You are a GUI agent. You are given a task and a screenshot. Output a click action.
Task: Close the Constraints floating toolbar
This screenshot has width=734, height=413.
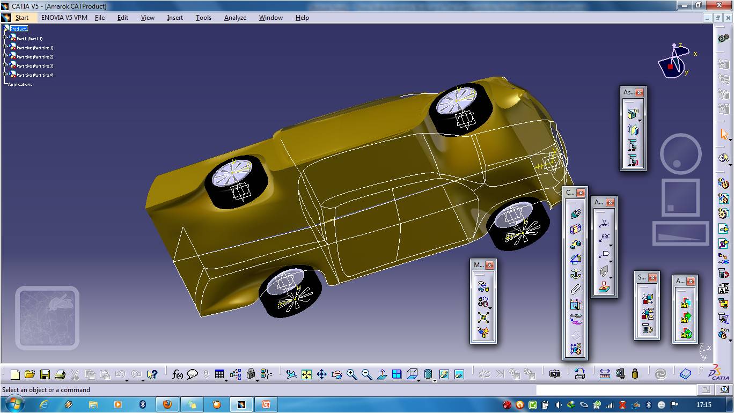(581, 193)
